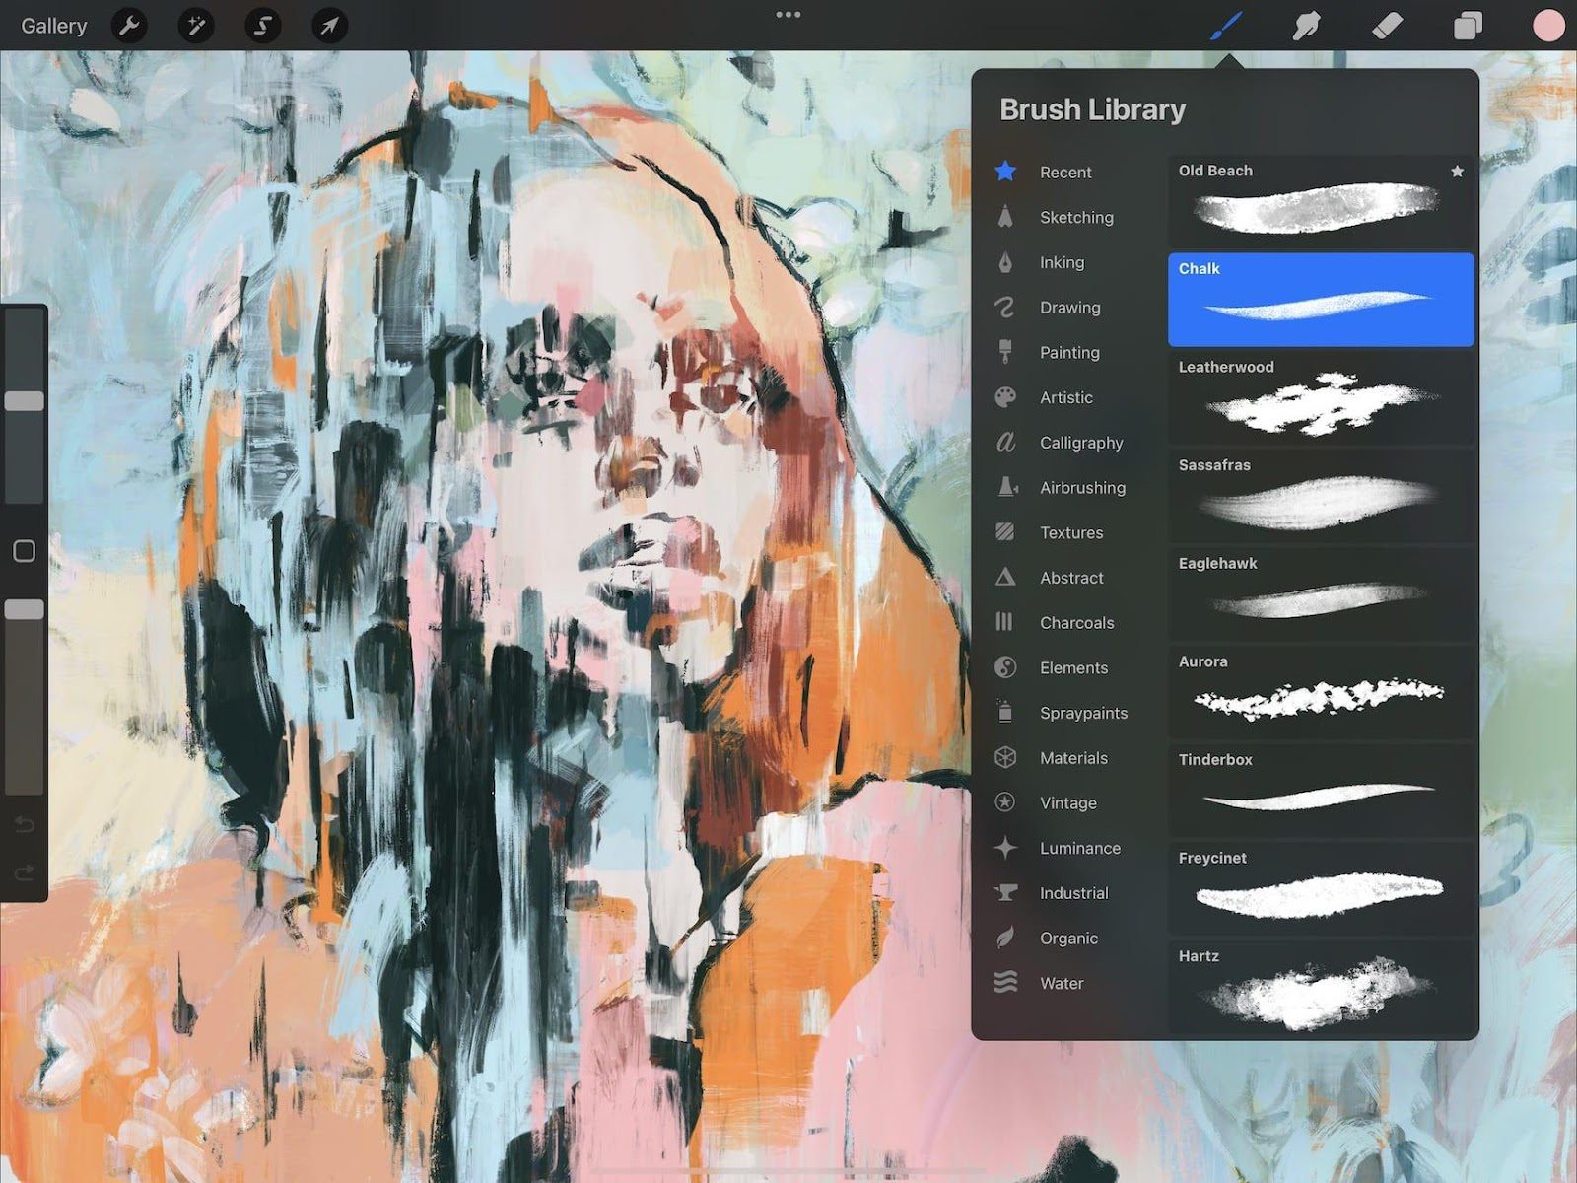Switch to the Smudge tool
This screenshot has width=1577, height=1183.
(x=1305, y=26)
